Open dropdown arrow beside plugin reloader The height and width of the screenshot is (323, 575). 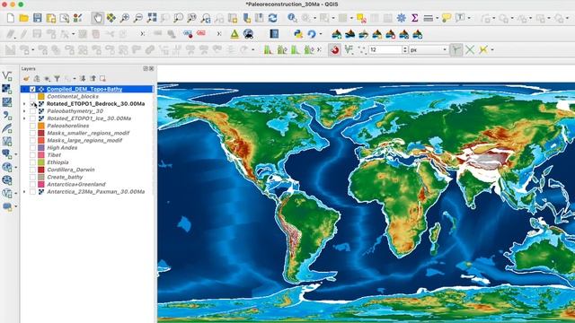tap(321, 34)
